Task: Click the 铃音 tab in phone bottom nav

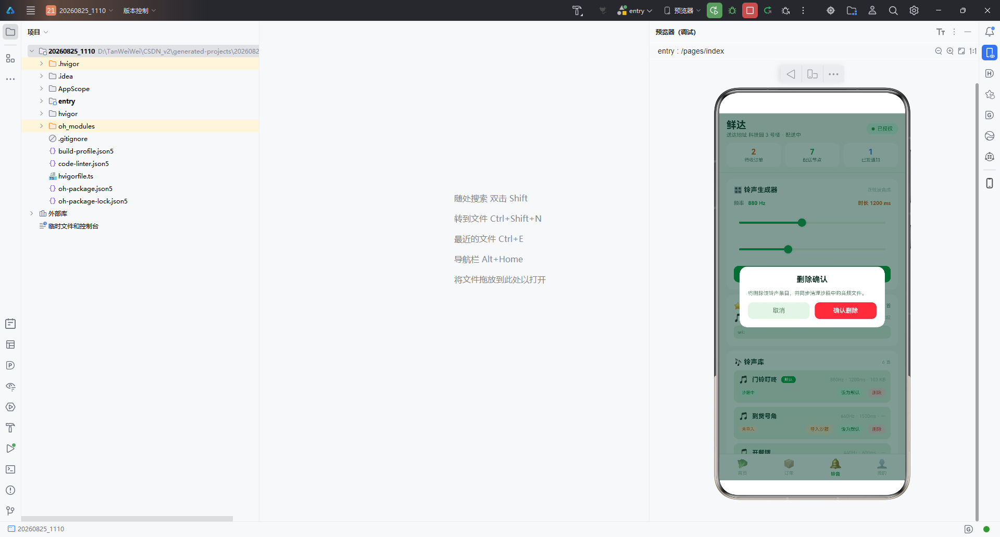Action: coord(835,467)
